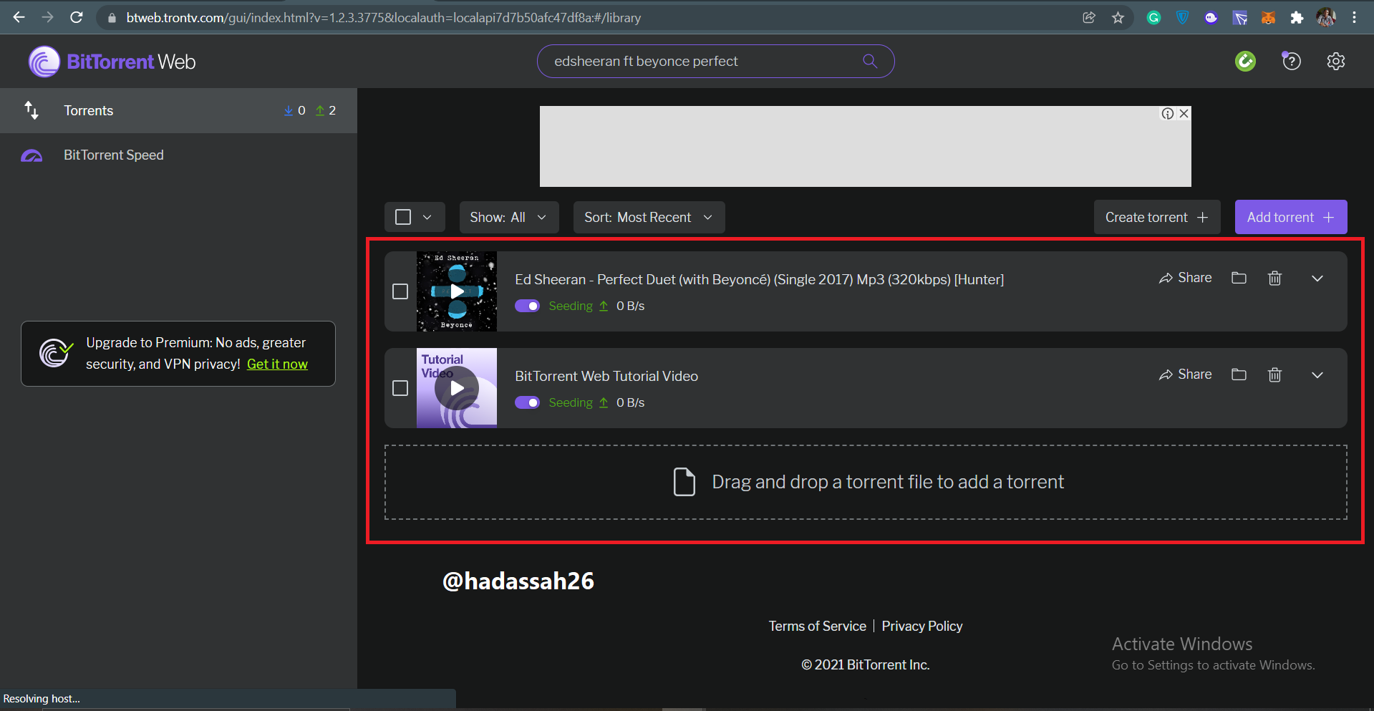1374x711 pixels.
Task: Click the BitTorrent Web Tutorial Video title
Action: pyautogui.click(x=606, y=376)
